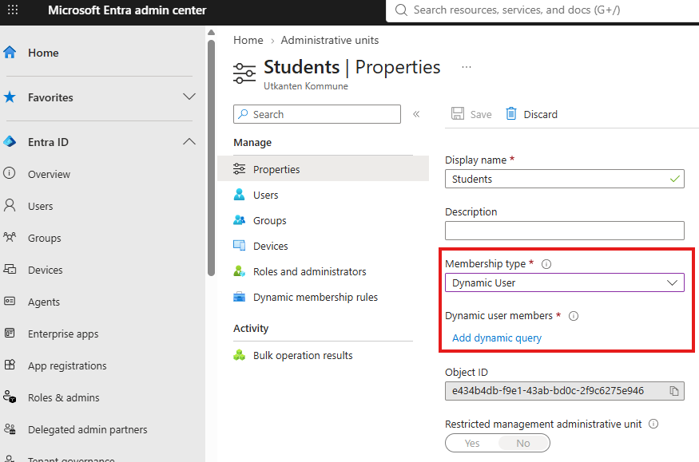
Task: Open Properties in the Manage menu
Action: (323, 169)
